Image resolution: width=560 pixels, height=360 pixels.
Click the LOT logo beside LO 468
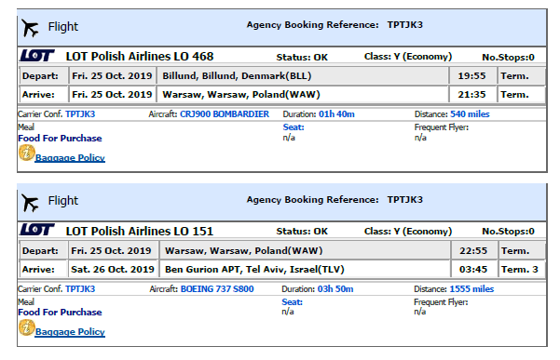pyautogui.click(x=37, y=56)
